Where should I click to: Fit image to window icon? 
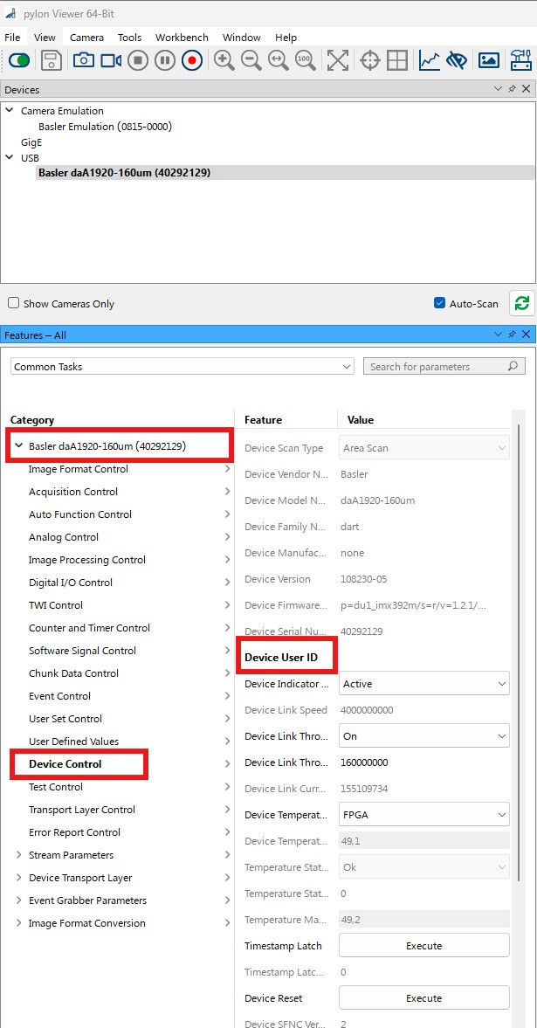click(338, 61)
